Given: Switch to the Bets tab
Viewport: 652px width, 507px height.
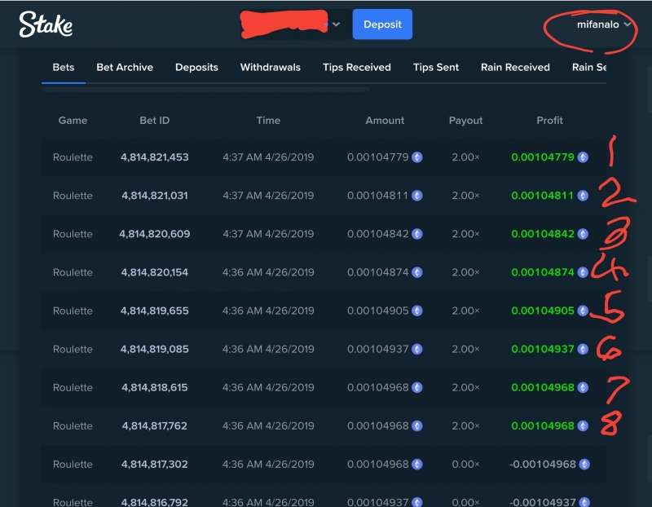Looking at the screenshot, I should click(64, 68).
